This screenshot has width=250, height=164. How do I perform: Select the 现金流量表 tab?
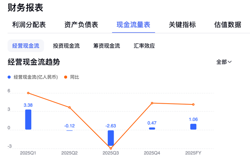click(133, 25)
